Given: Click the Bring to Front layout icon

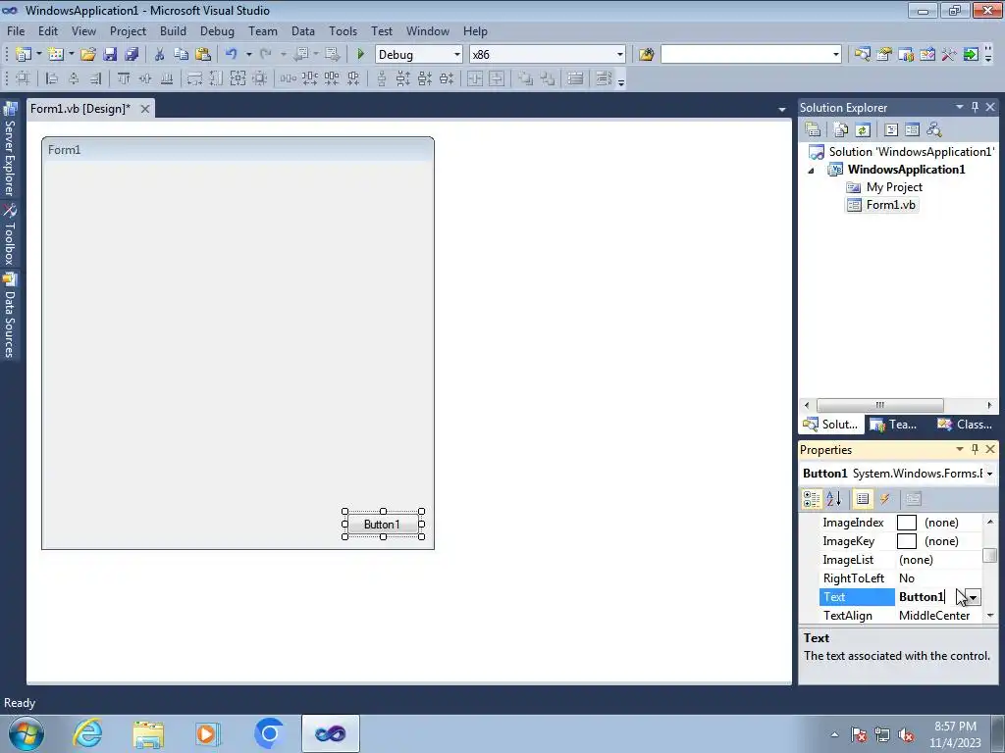Looking at the screenshot, I should click(526, 78).
